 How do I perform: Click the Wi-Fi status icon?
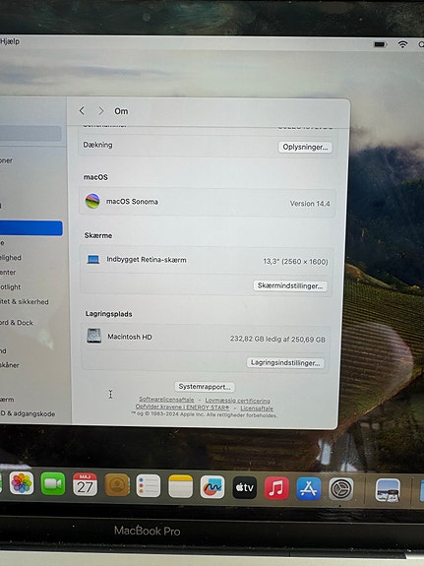tap(402, 44)
